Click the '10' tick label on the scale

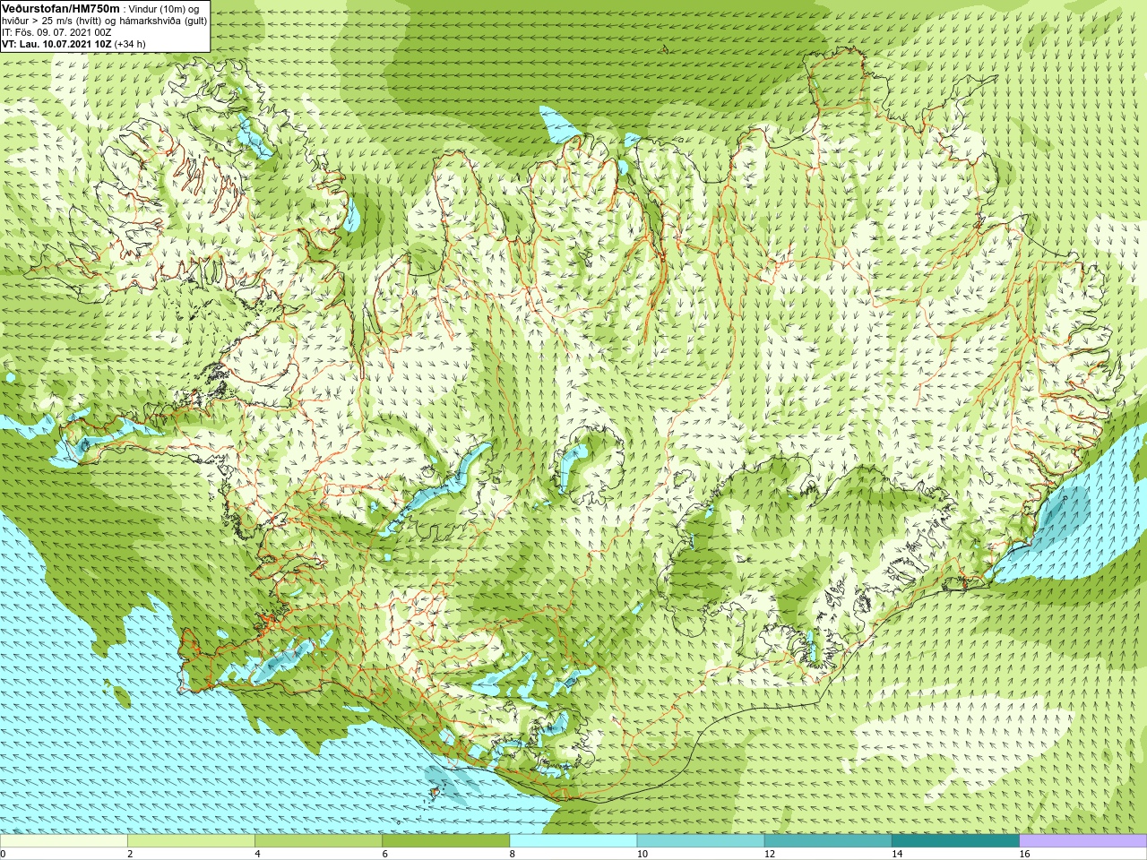(642, 854)
